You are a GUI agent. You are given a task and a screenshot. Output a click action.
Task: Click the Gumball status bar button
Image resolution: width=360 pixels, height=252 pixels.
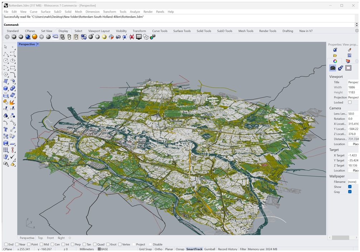(210, 249)
